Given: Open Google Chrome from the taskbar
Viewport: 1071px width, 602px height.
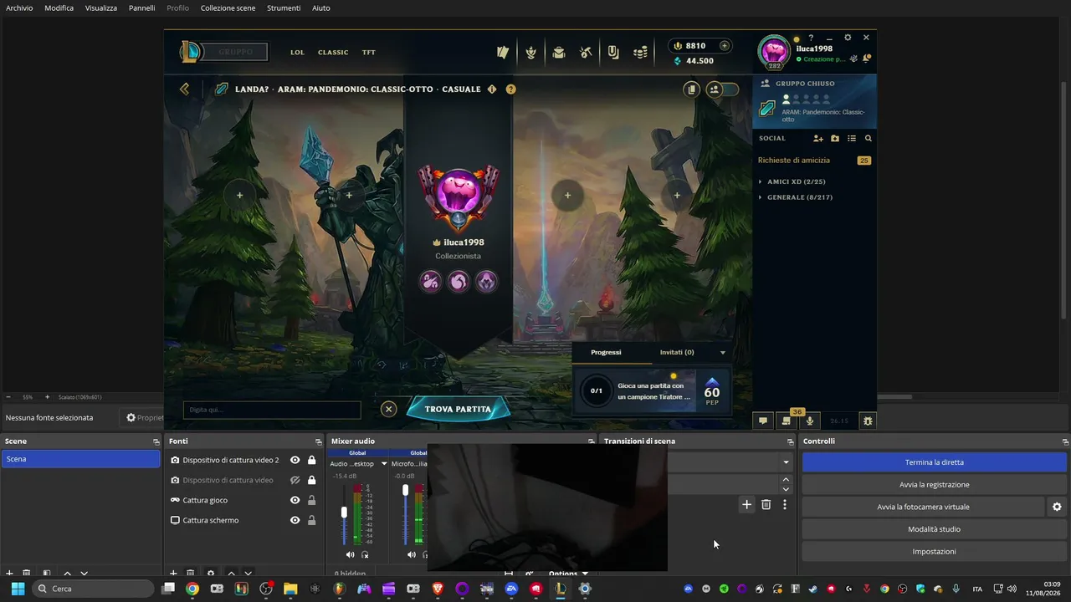Looking at the screenshot, I should [x=192, y=589].
